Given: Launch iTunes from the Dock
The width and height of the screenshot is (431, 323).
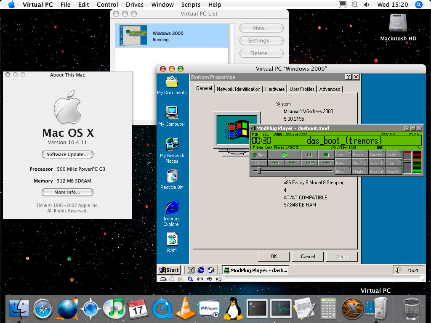Looking at the screenshot, I should click(x=114, y=309).
